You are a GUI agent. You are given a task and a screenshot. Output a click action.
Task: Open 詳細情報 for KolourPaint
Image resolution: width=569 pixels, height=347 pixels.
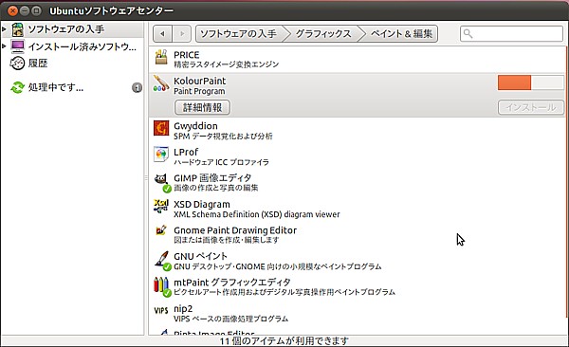coord(202,107)
